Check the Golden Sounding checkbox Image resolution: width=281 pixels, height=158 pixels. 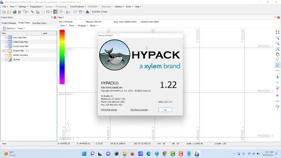(6, 55)
